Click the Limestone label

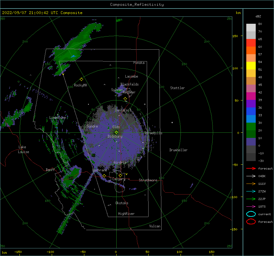coord(58,117)
